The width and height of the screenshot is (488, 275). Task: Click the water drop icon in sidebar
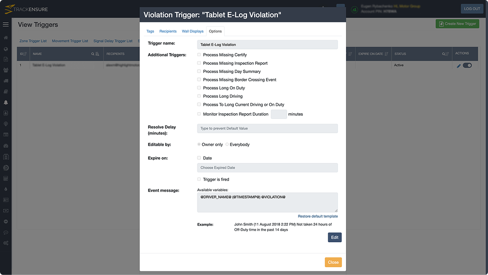coord(6,189)
